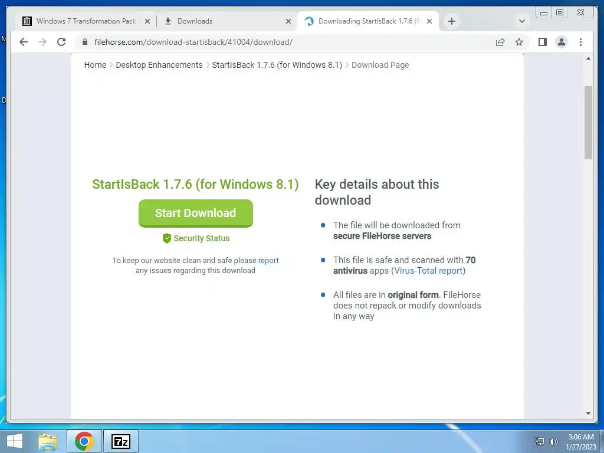604x453 pixels.
Task: Reload the current page
Action: click(x=61, y=42)
